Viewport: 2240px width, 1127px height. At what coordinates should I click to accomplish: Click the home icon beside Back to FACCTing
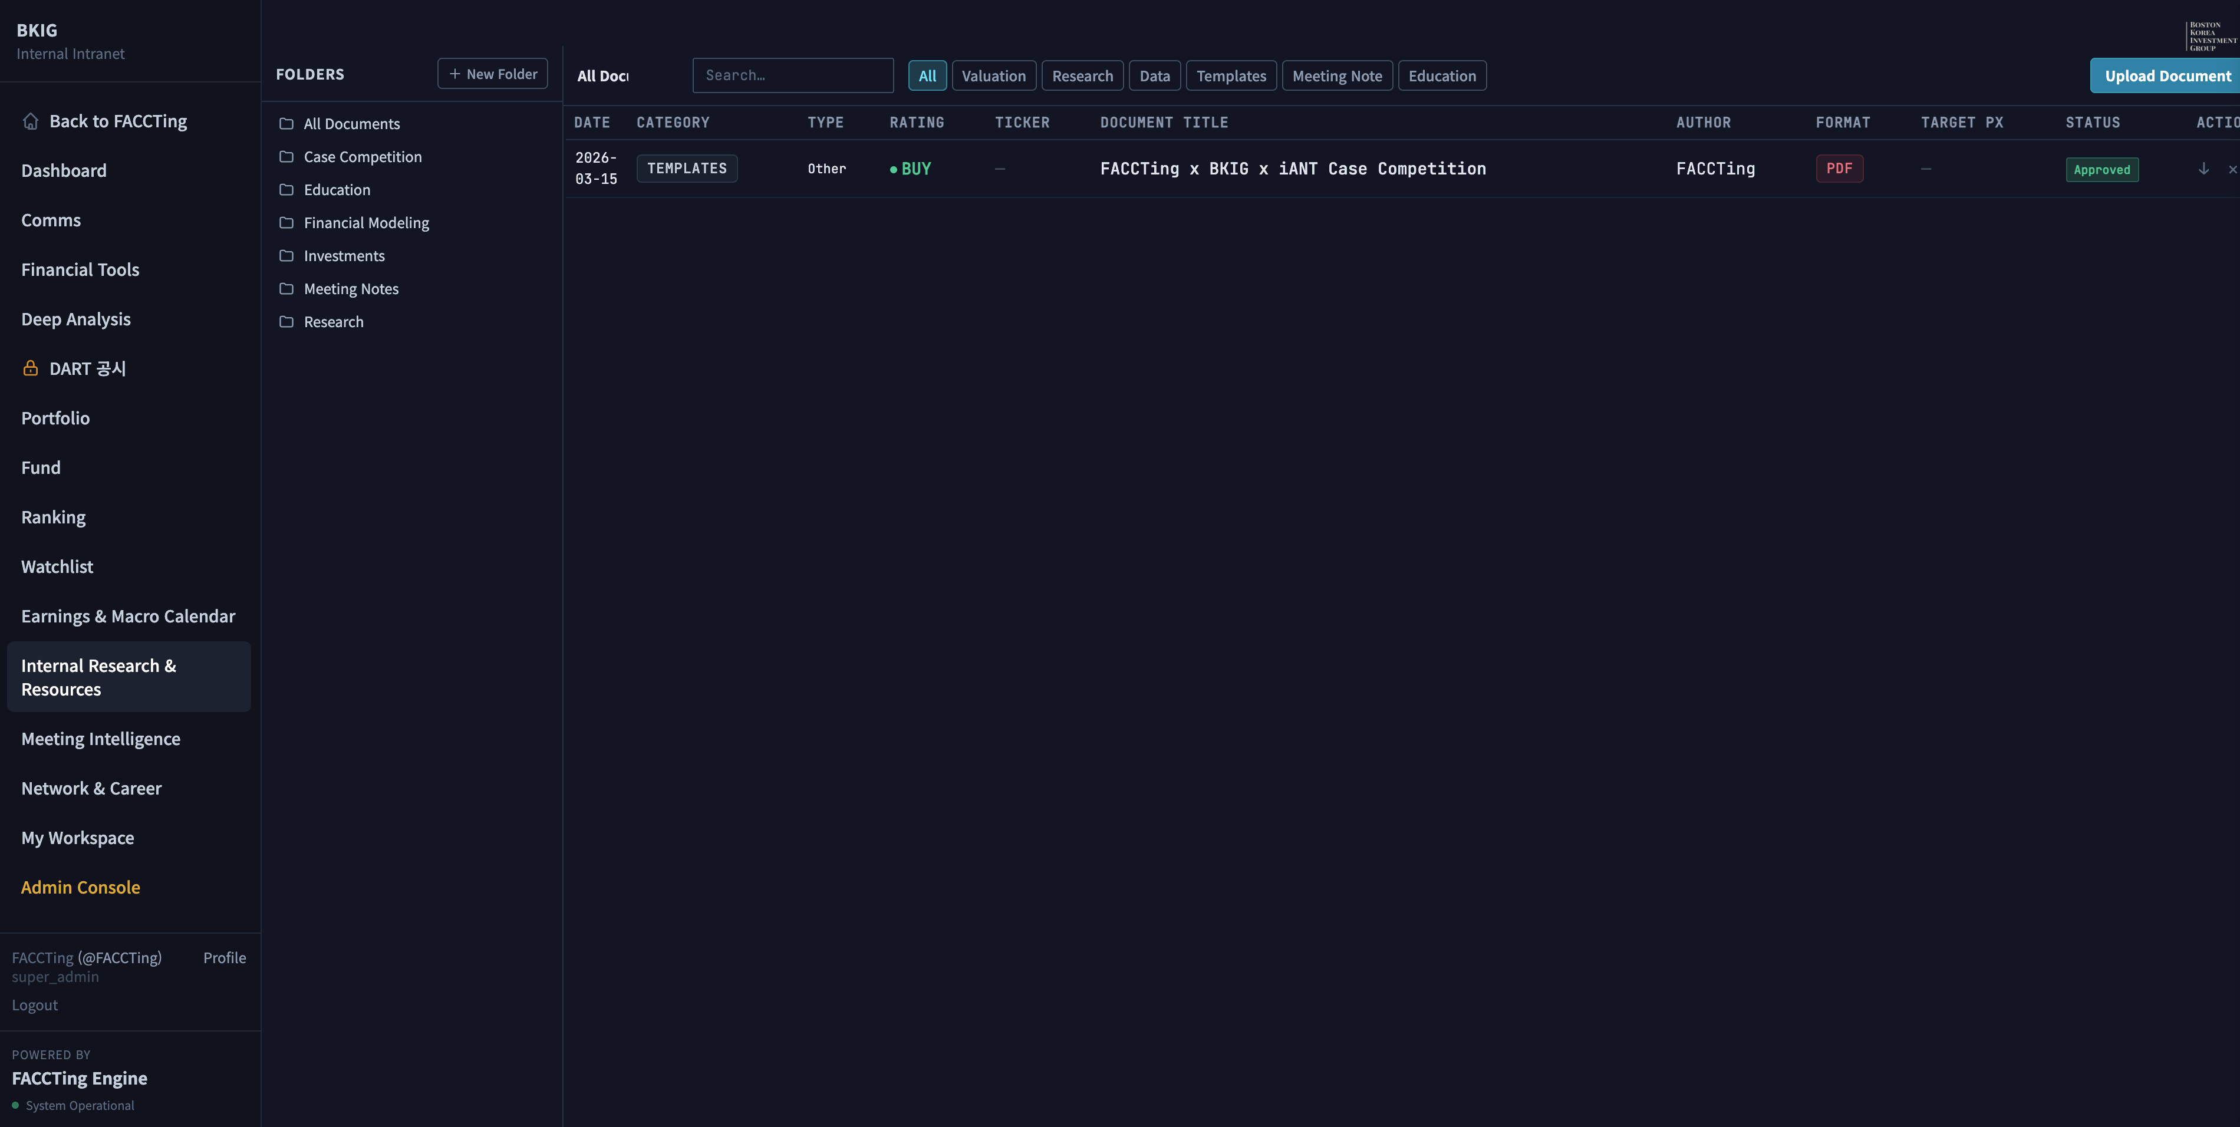coord(31,122)
